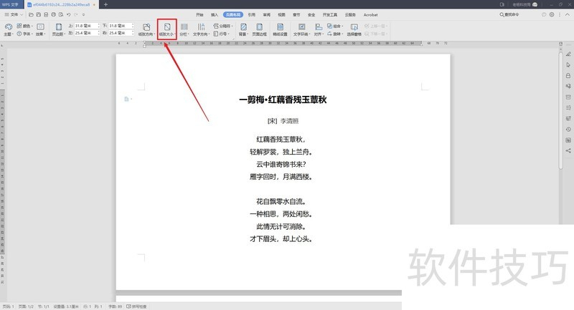
Task: Open the 纸张大小 paper size menu
Action: [x=167, y=29]
